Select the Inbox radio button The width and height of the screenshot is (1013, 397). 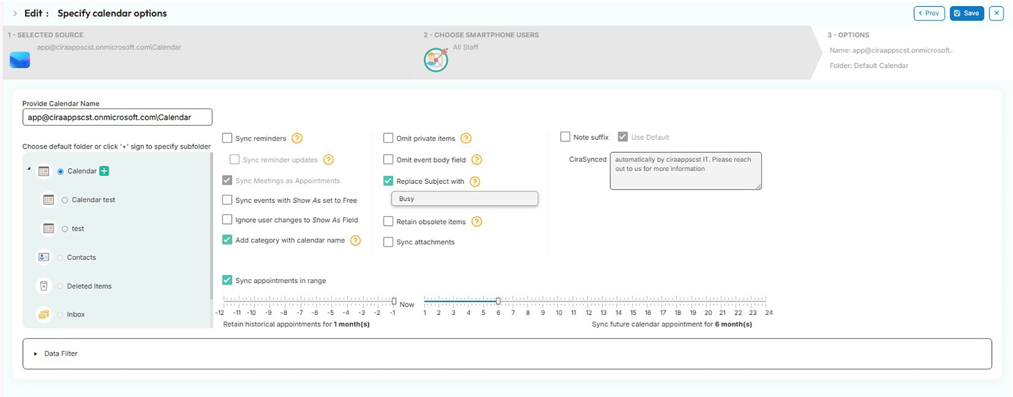(60, 315)
